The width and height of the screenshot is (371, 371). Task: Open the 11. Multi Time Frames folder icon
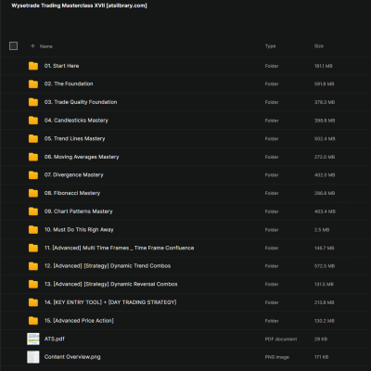[x=33, y=248]
